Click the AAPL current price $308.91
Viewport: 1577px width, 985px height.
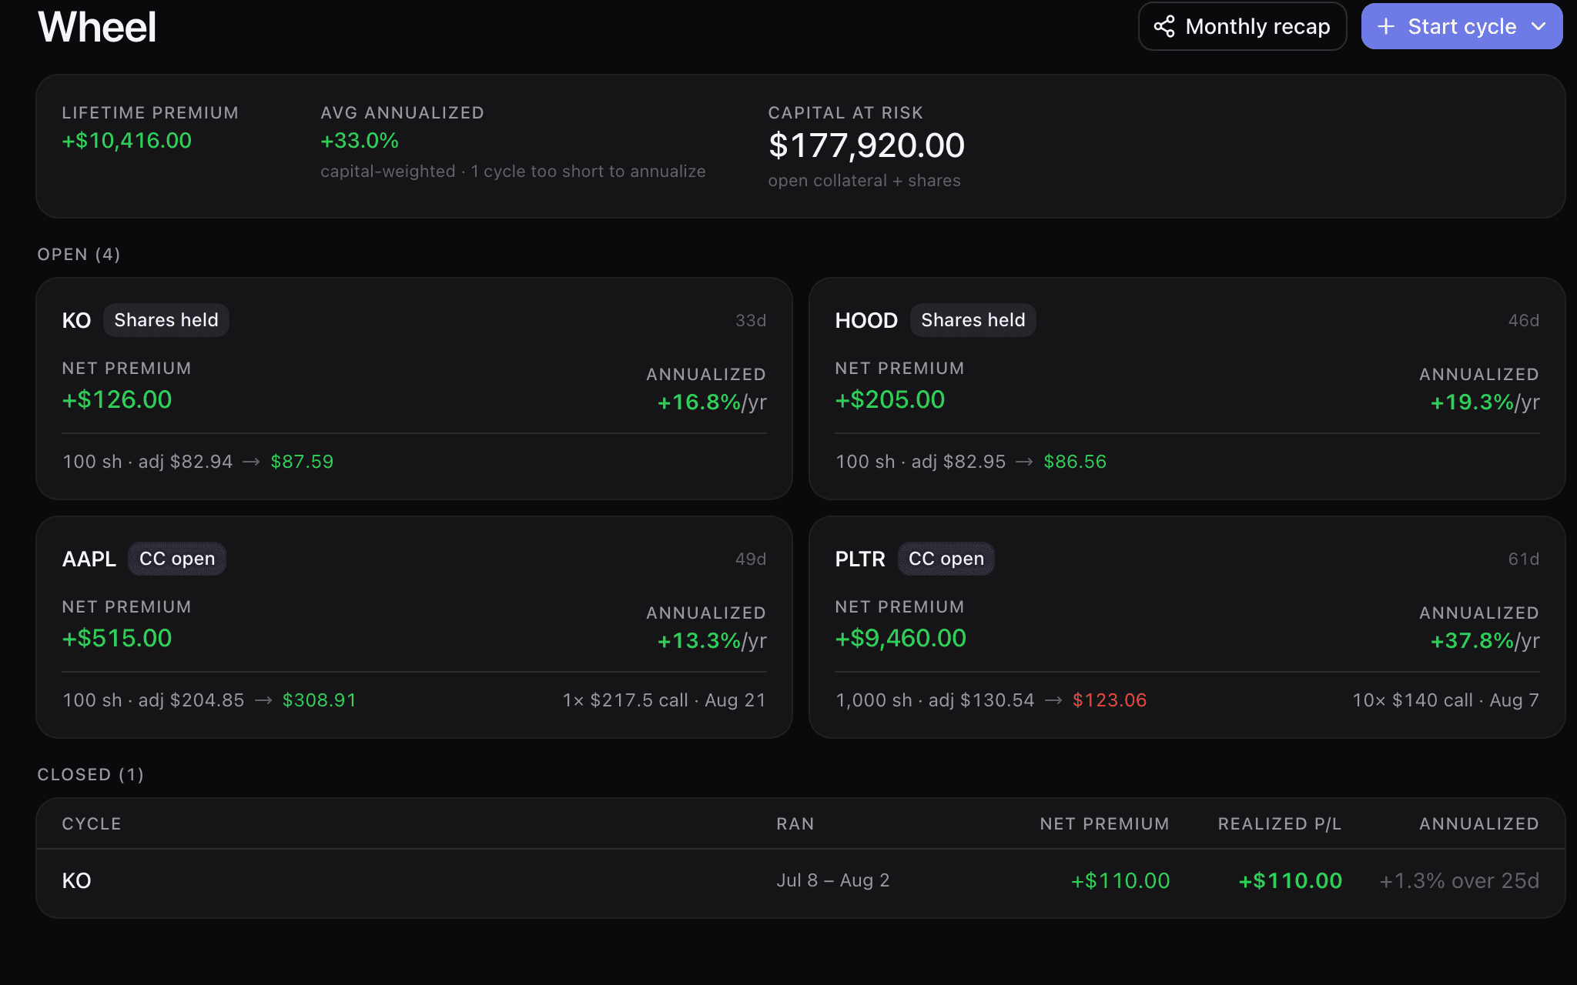[x=320, y=700]
